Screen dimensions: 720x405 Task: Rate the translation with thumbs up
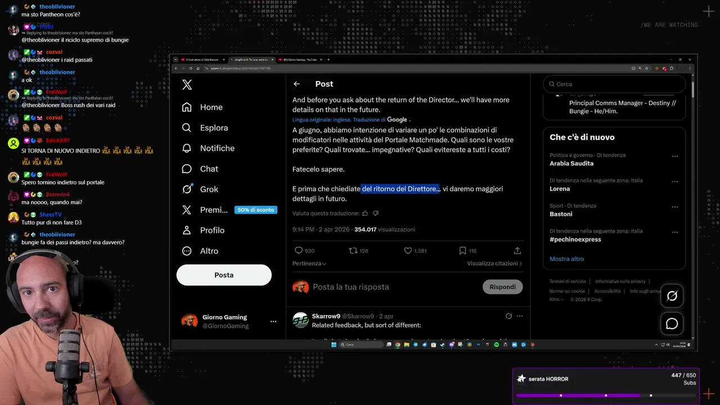click(365, 213)
